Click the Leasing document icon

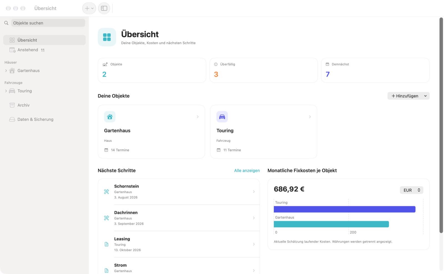point(107,244)
